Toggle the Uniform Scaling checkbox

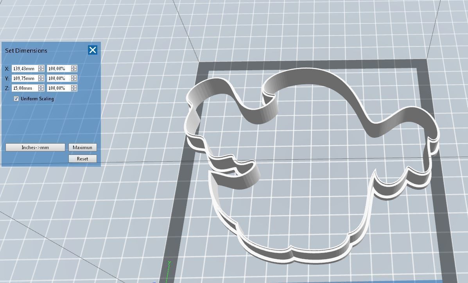(x=16, y=99)
